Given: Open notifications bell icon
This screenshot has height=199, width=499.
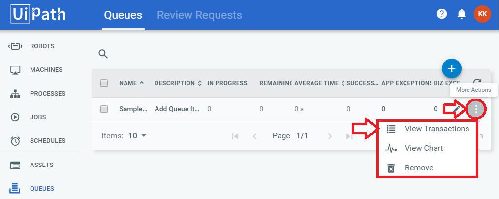Looking at the screenshot, I should (461, 14).
